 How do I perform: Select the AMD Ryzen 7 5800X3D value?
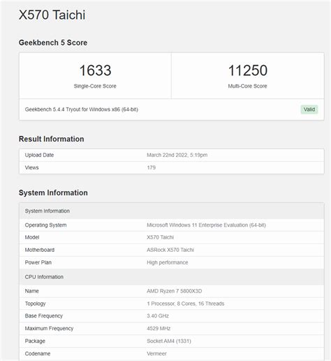coord(174,291)
